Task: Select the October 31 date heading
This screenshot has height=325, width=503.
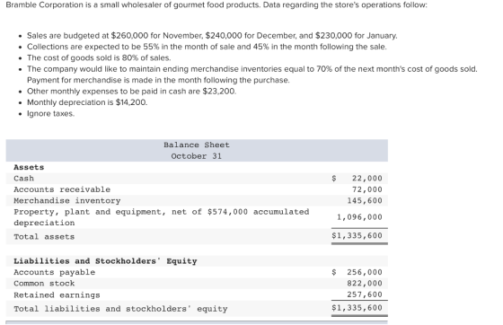Action: pos(197,156)
